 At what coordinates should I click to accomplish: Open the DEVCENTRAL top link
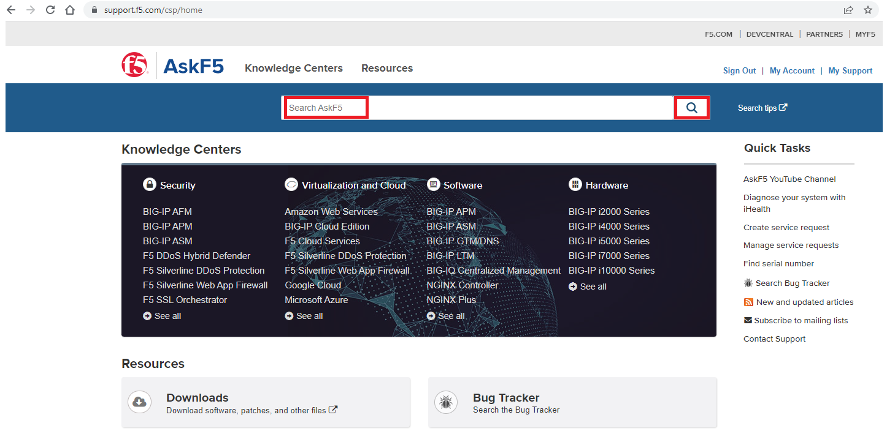[770, 34]
